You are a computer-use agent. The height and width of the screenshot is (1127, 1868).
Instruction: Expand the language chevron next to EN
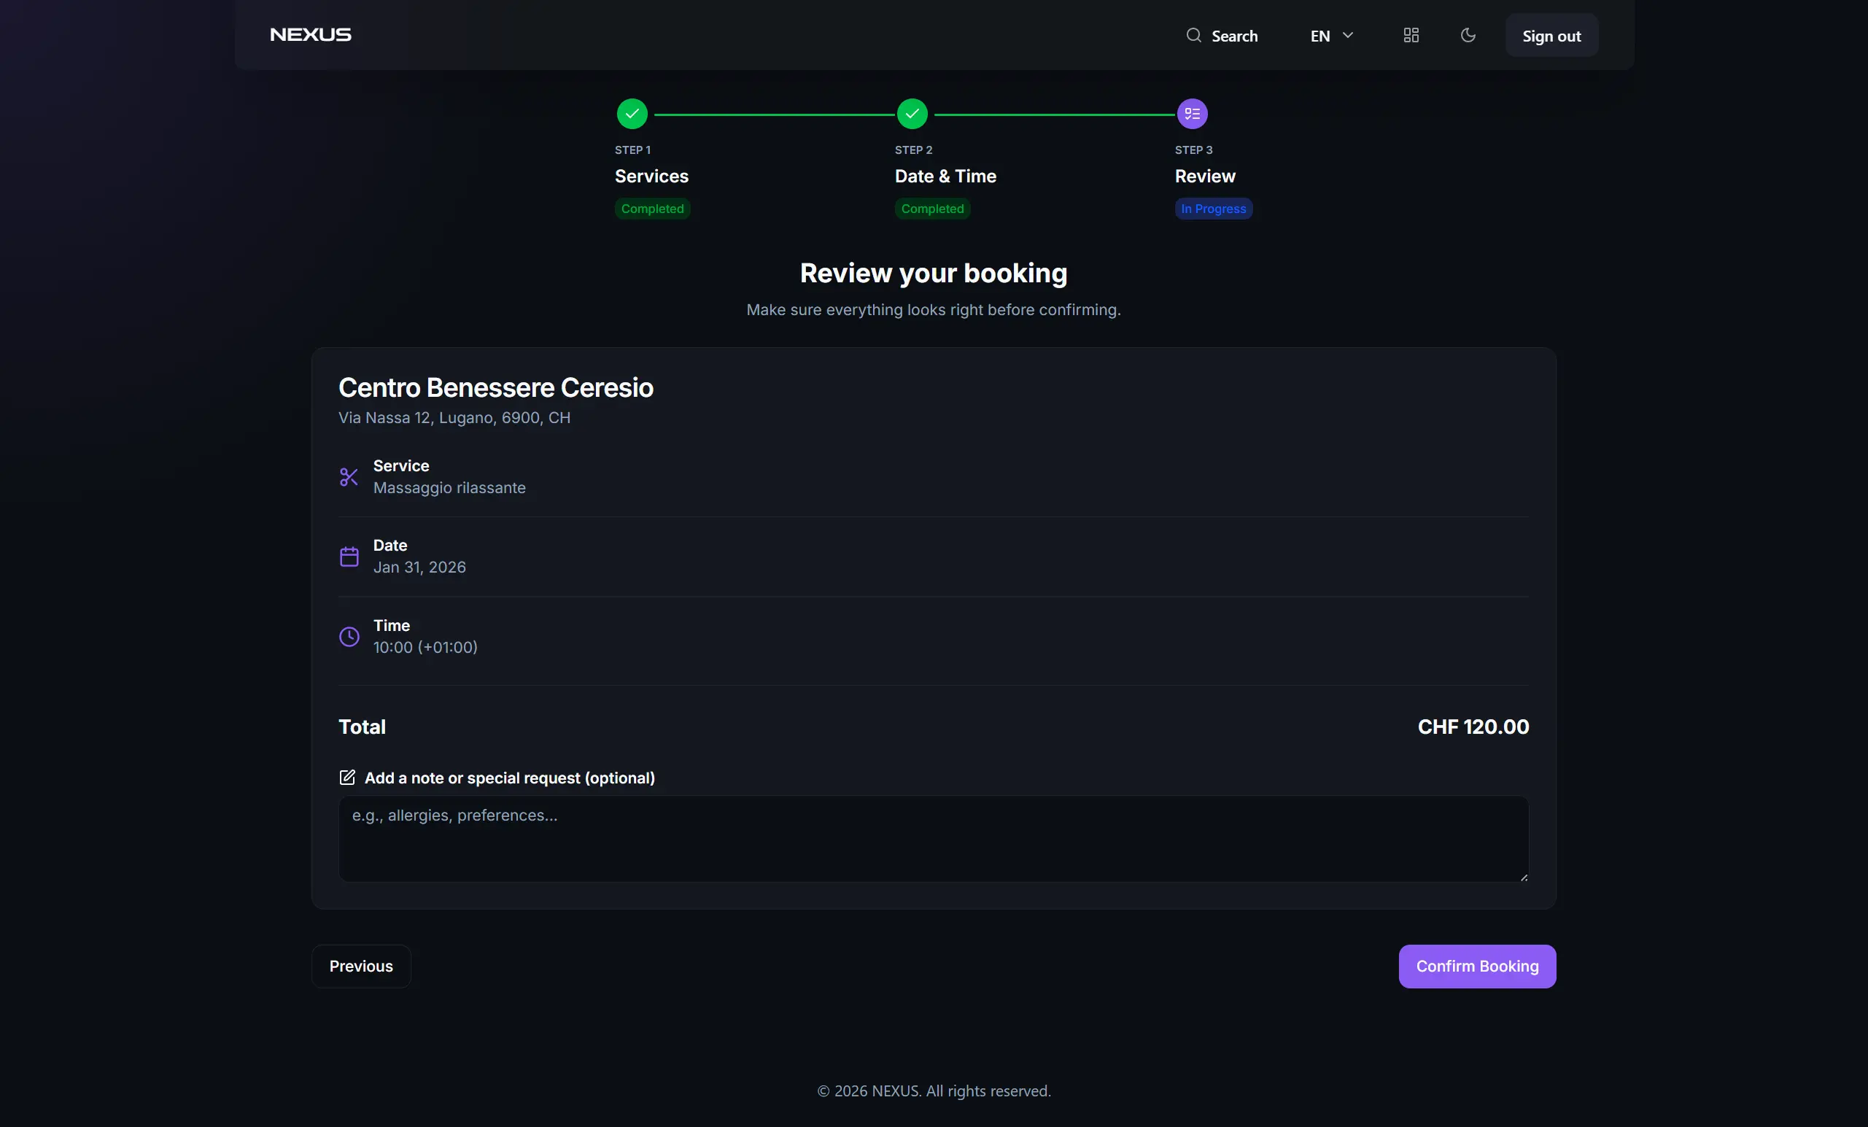point(1349,35)
